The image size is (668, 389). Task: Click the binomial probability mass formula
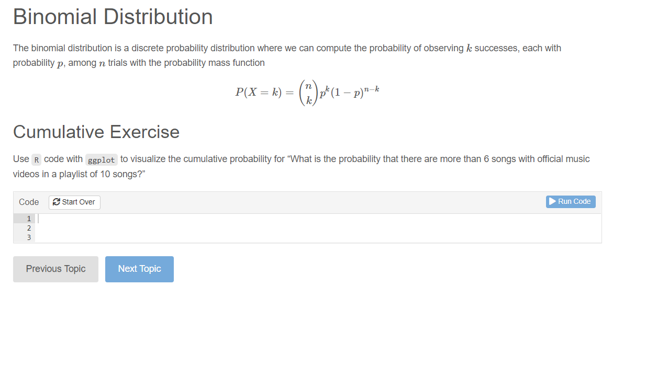click(x=307, y=92)
